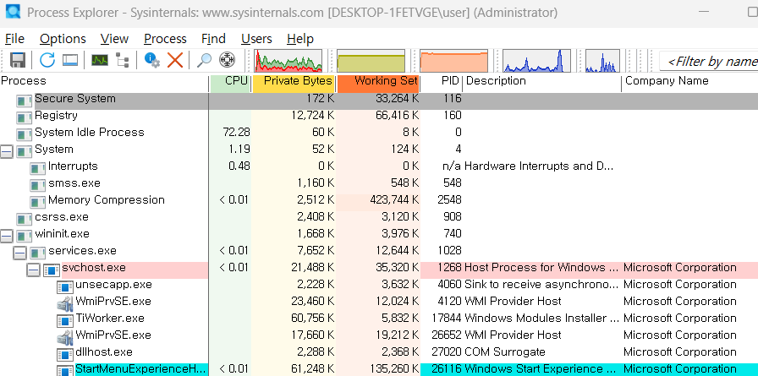Click the Save floppy disk toolbar icon

pos(18,60)
